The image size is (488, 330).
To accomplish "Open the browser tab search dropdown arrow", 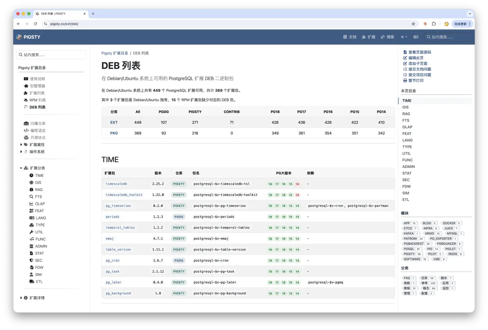I will pyautogui.click(x=469, y=14).
